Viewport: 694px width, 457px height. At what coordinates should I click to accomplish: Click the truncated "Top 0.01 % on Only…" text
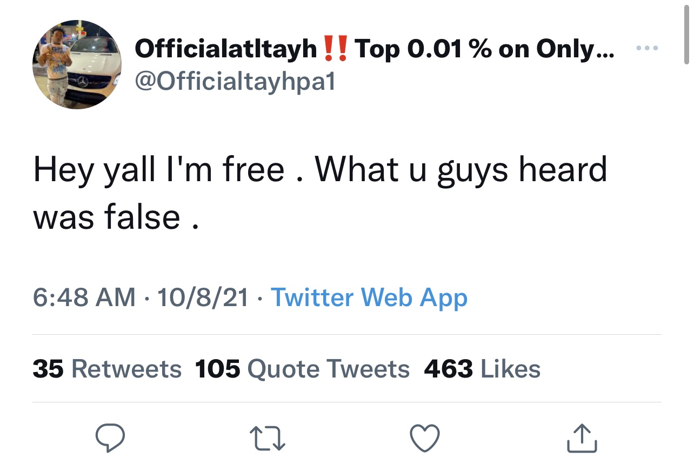pyautogui.click(x=485, y=49)
